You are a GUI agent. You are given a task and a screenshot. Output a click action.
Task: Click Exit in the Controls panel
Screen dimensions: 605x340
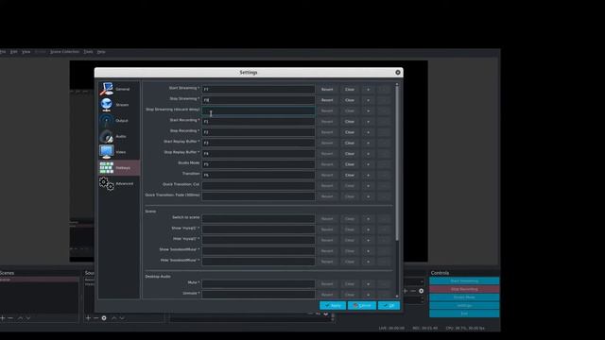click(x=464, y=314)
